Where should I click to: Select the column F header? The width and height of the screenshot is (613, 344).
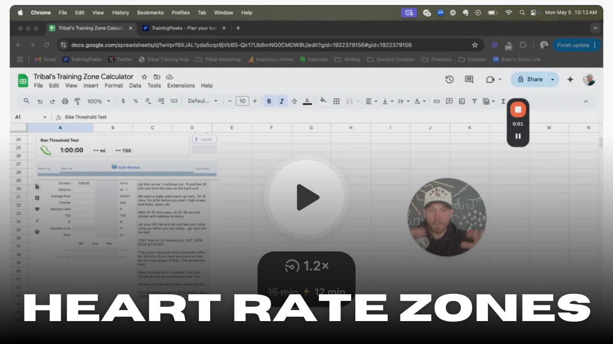[271, 128]
